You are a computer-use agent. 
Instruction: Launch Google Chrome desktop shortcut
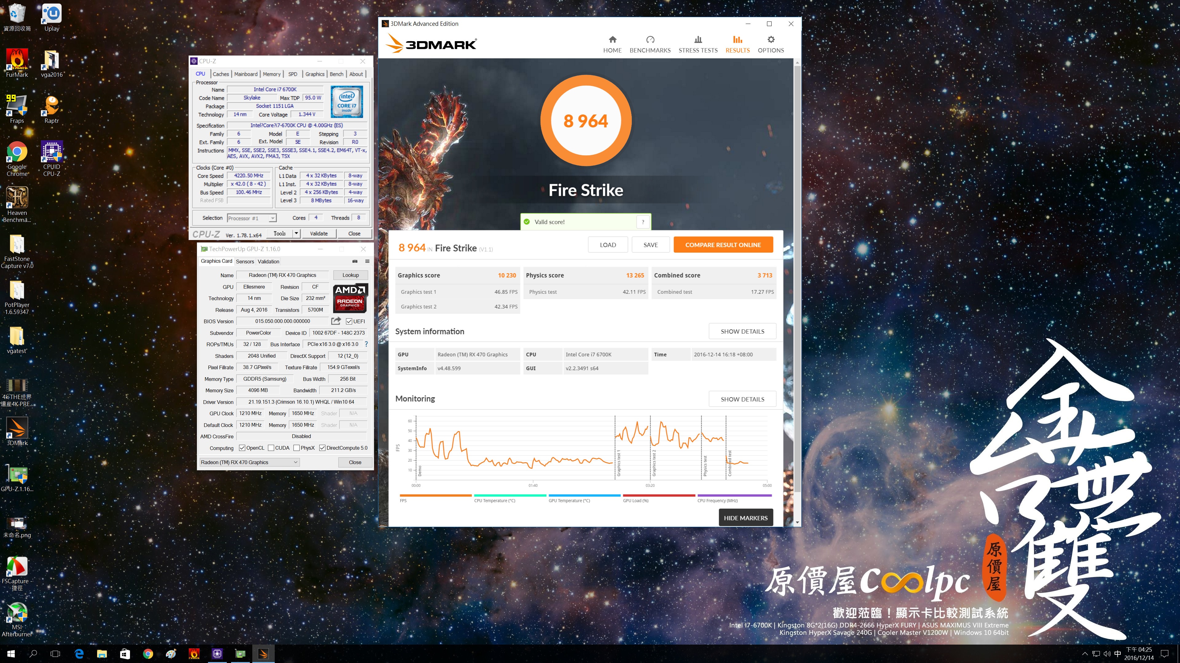pos(17,158)
